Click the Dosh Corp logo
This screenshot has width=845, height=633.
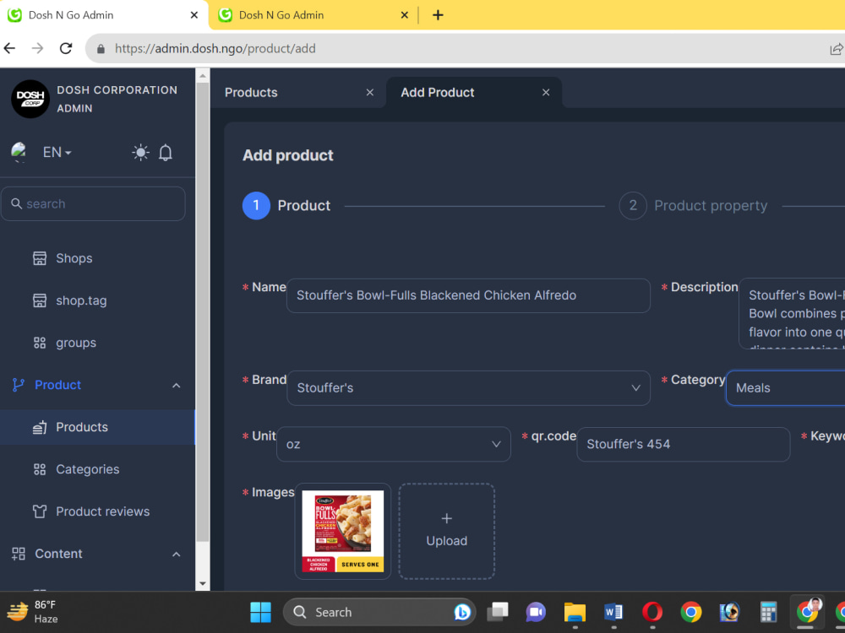click(30, 99)
